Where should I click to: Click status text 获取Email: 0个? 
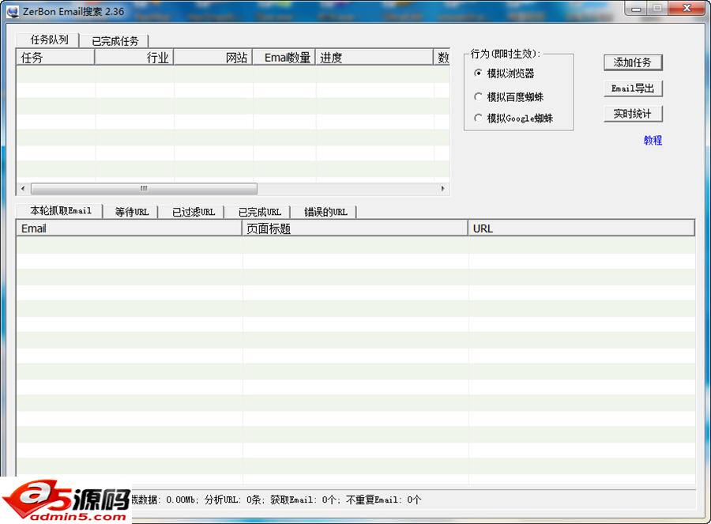coord(303,500)
